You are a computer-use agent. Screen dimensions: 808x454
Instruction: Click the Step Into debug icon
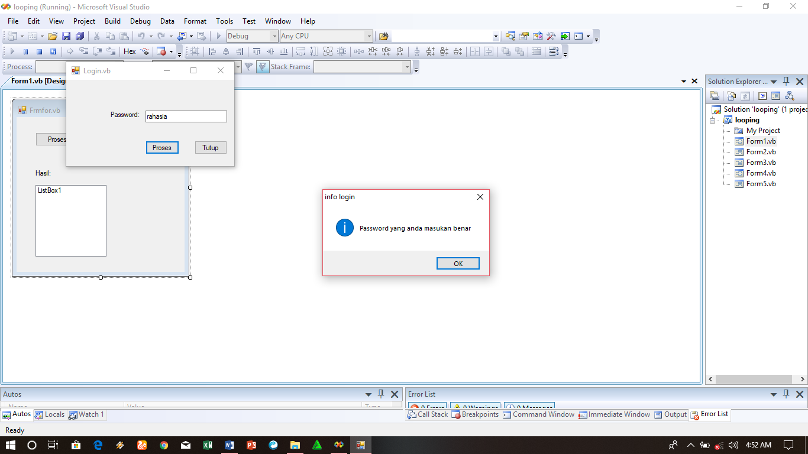click(85, 51)
